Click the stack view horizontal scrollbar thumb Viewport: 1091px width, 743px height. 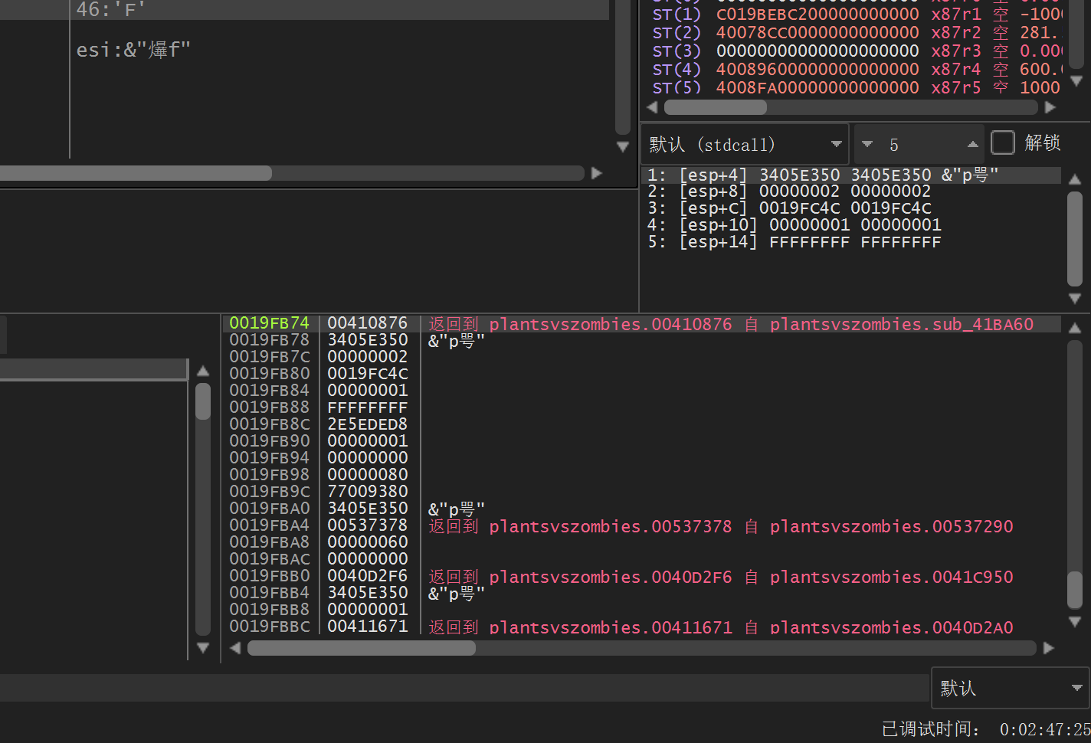click(x=361, y=648)
